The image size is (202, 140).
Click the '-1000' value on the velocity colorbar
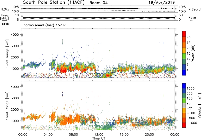tap(192, 123)
